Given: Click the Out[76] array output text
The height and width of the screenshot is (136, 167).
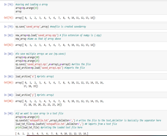Looking at the screenshot, I should (55, 18).
